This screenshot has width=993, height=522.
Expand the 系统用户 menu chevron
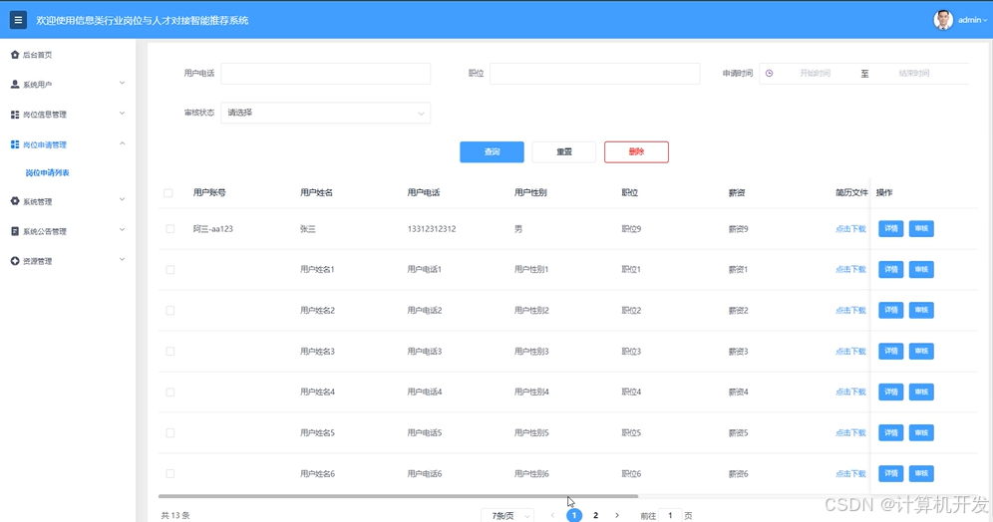(123, 83)
